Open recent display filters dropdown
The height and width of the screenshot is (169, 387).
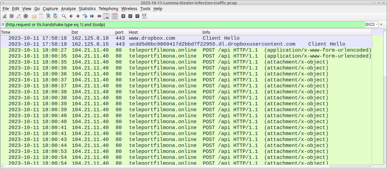click(377, 25)
